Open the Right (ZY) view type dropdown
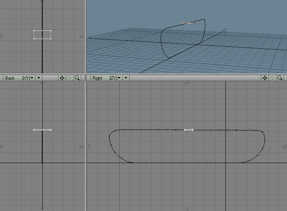Viewport: 287px width, 211px height. pos(106,78)
